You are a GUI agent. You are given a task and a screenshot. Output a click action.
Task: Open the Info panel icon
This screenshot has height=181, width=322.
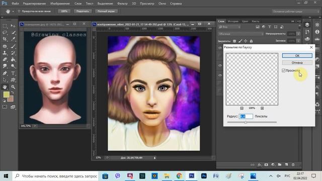point(317,32)
